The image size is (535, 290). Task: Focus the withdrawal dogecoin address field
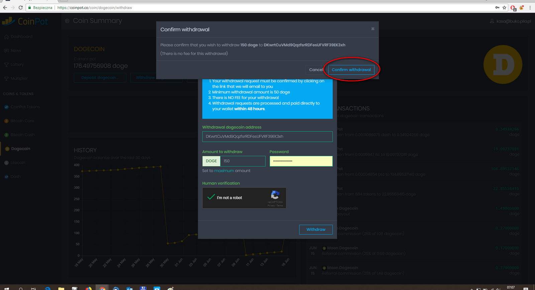pos(267,136)
